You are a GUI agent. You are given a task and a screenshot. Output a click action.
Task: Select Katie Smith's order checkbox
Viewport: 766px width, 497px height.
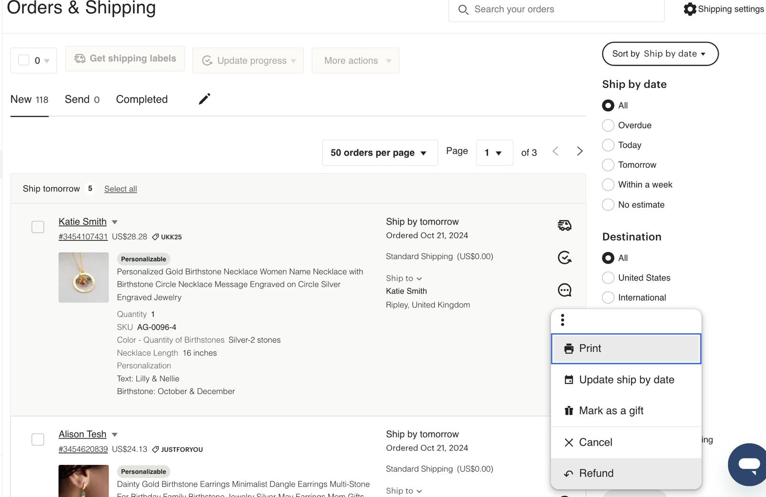coord(38,227)
